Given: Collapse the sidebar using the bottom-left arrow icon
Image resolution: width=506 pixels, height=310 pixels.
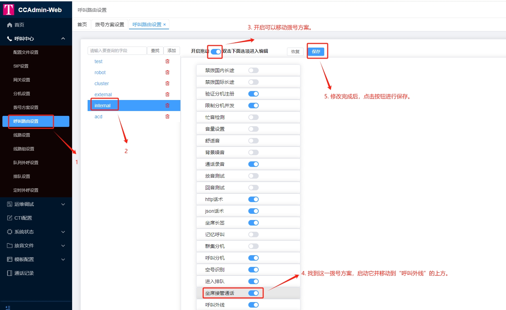Looking at the screenshot, I should 8,307.
